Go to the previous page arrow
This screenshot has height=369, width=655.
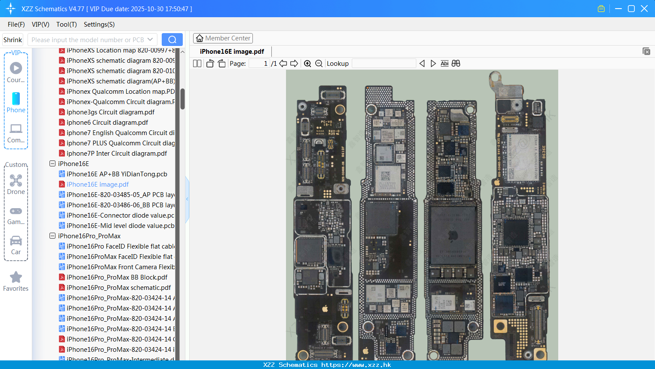(283, 64)
